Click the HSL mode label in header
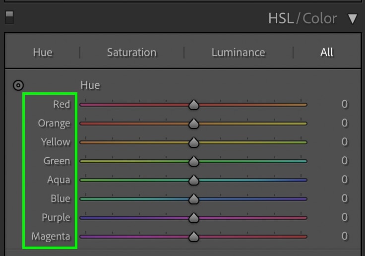Image resolution: width=365 pixels, height=256 pixels. click(281, 18)
